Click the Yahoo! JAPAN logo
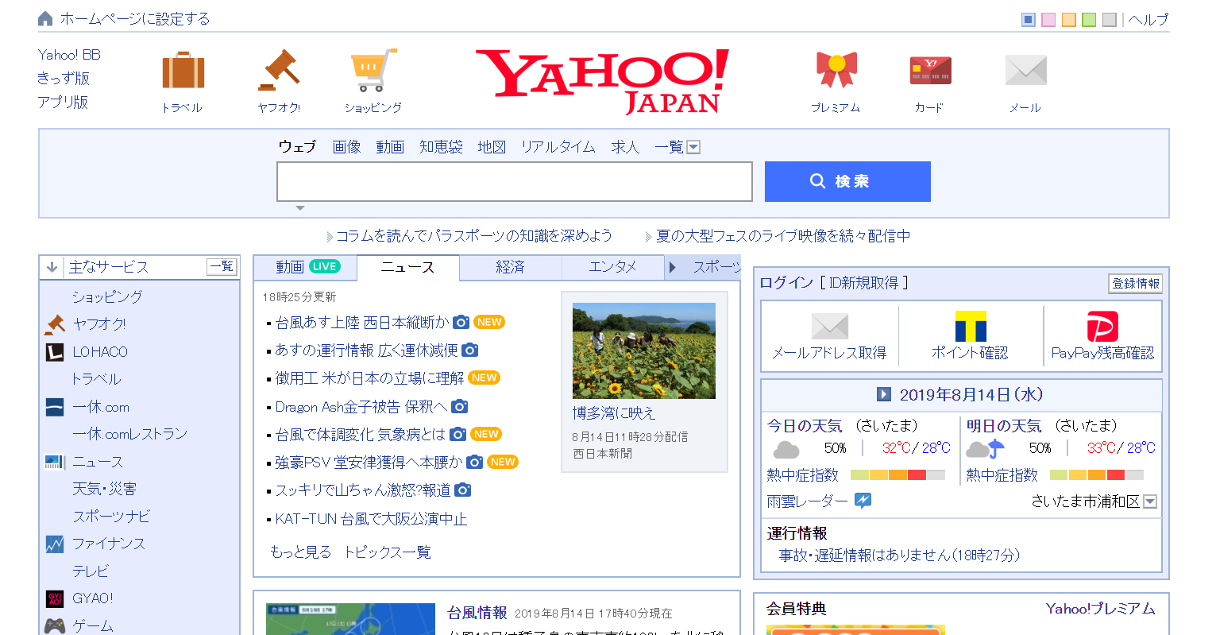Image resolution: width=1216 pixels, height=635 pixels. [602, 81]
